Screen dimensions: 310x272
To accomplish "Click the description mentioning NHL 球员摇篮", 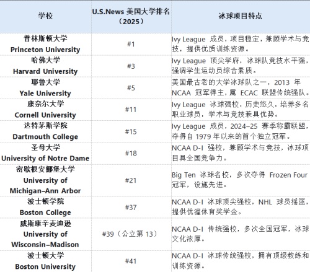I will point(241,207).
